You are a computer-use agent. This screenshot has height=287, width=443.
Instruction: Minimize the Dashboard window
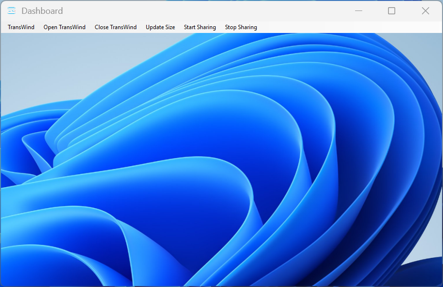pyautogui.click(x=358, y=11)
